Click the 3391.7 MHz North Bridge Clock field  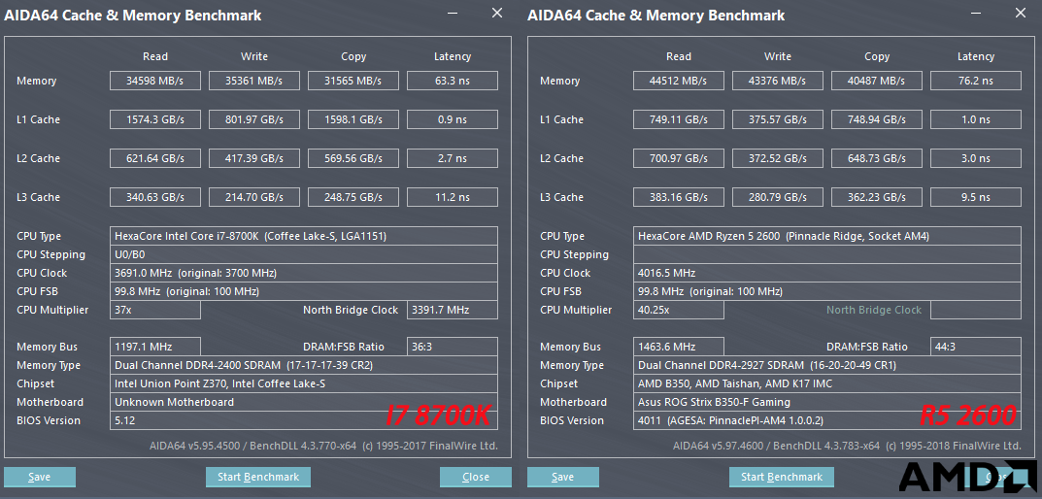[x=452, y=310]
